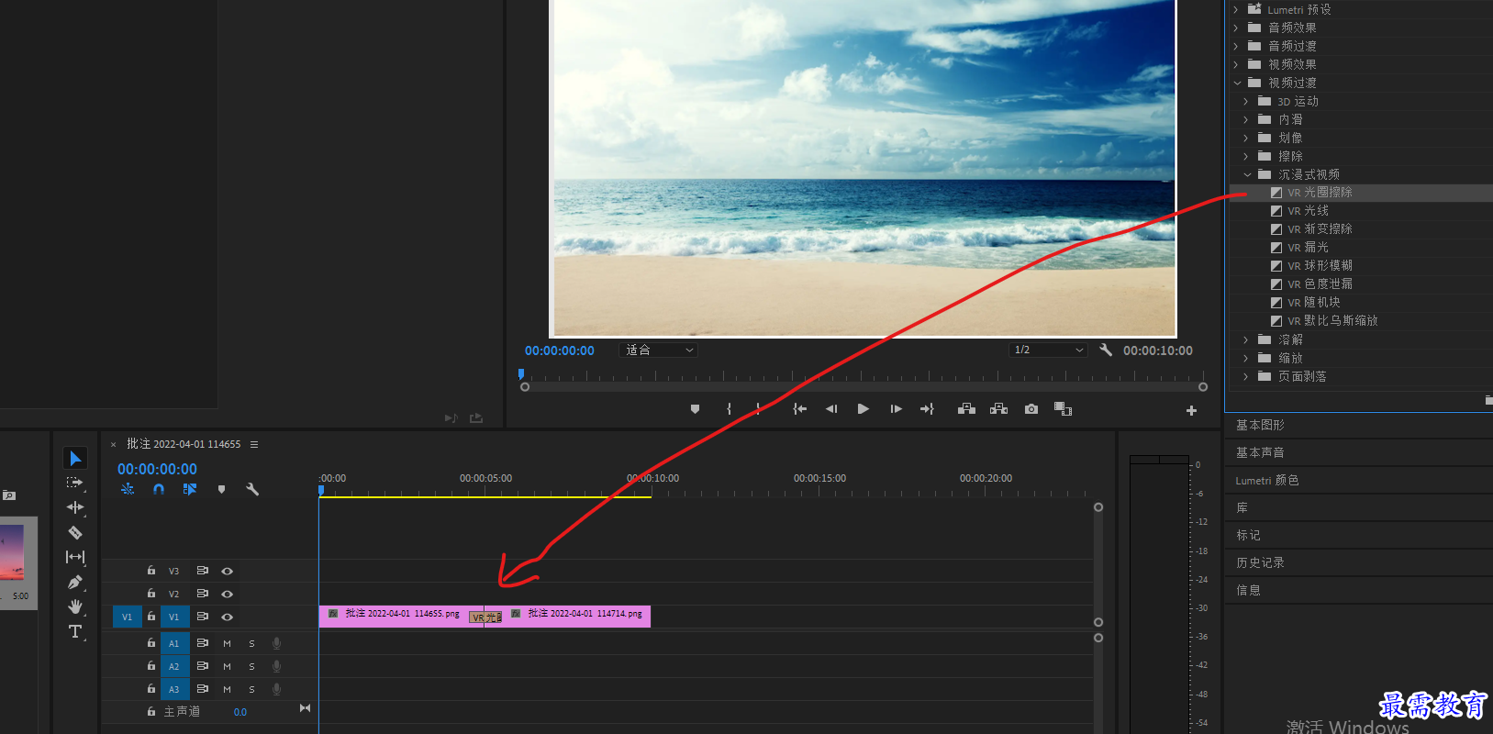
Task: Select the Razor tool
Action: 75,532
